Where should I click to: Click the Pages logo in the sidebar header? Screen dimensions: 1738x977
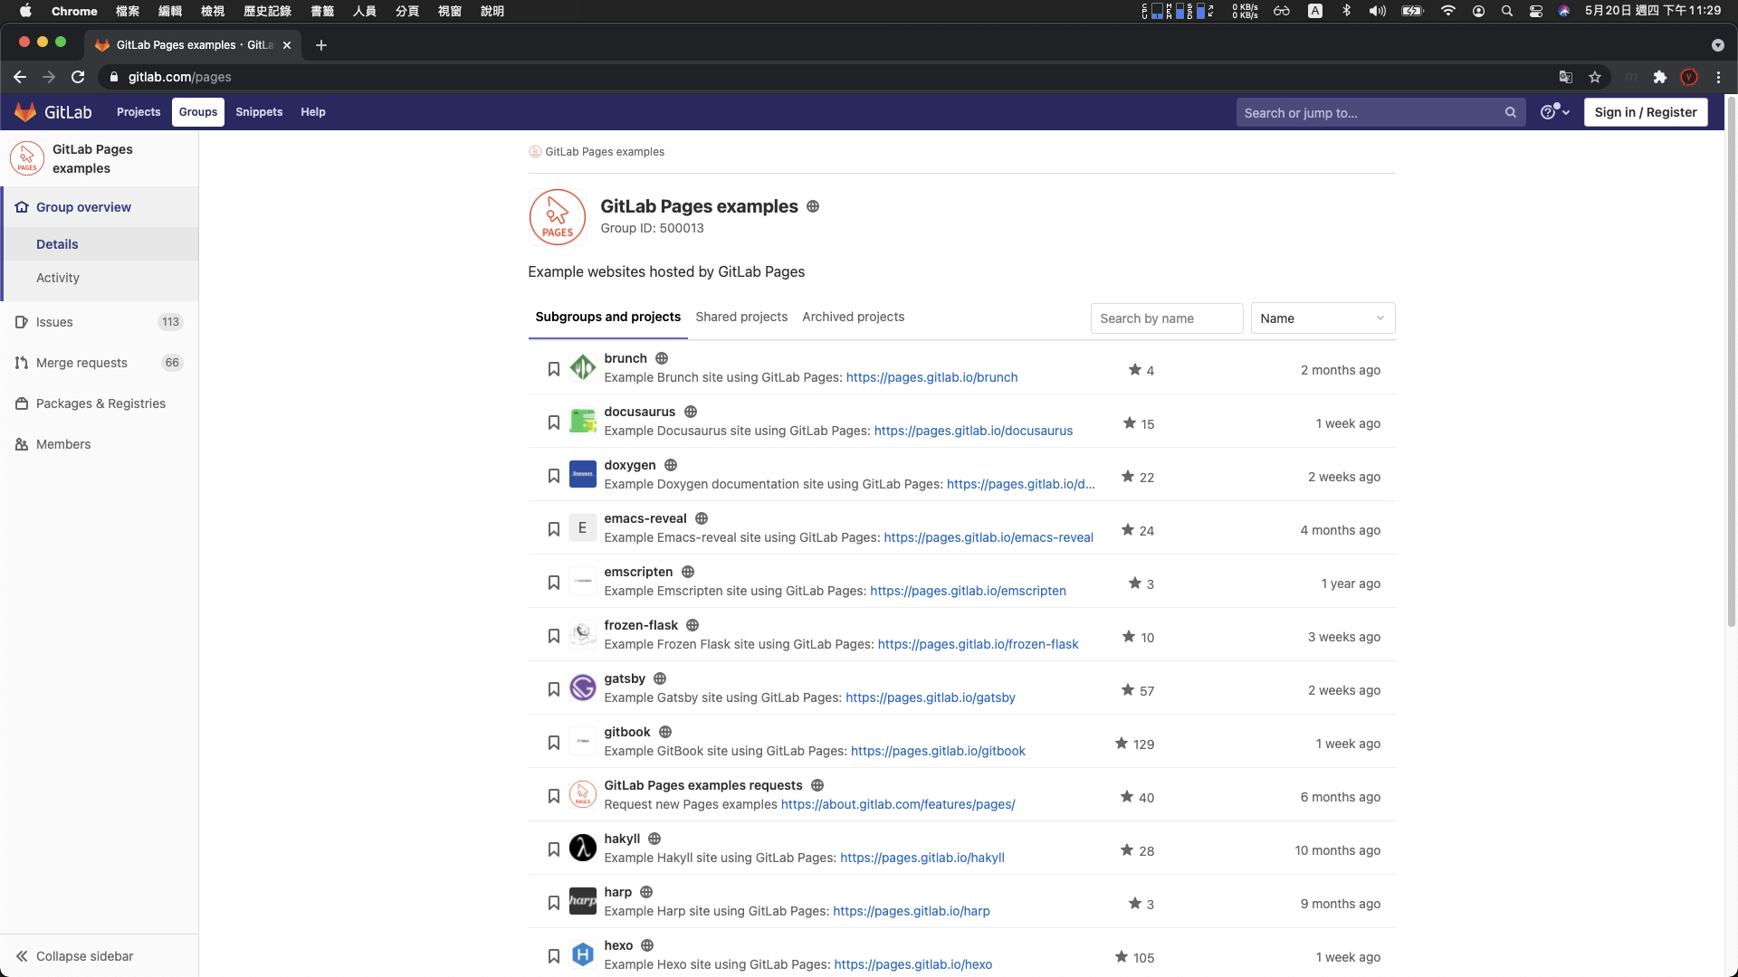pyautogui.click(x=27, y=158)
